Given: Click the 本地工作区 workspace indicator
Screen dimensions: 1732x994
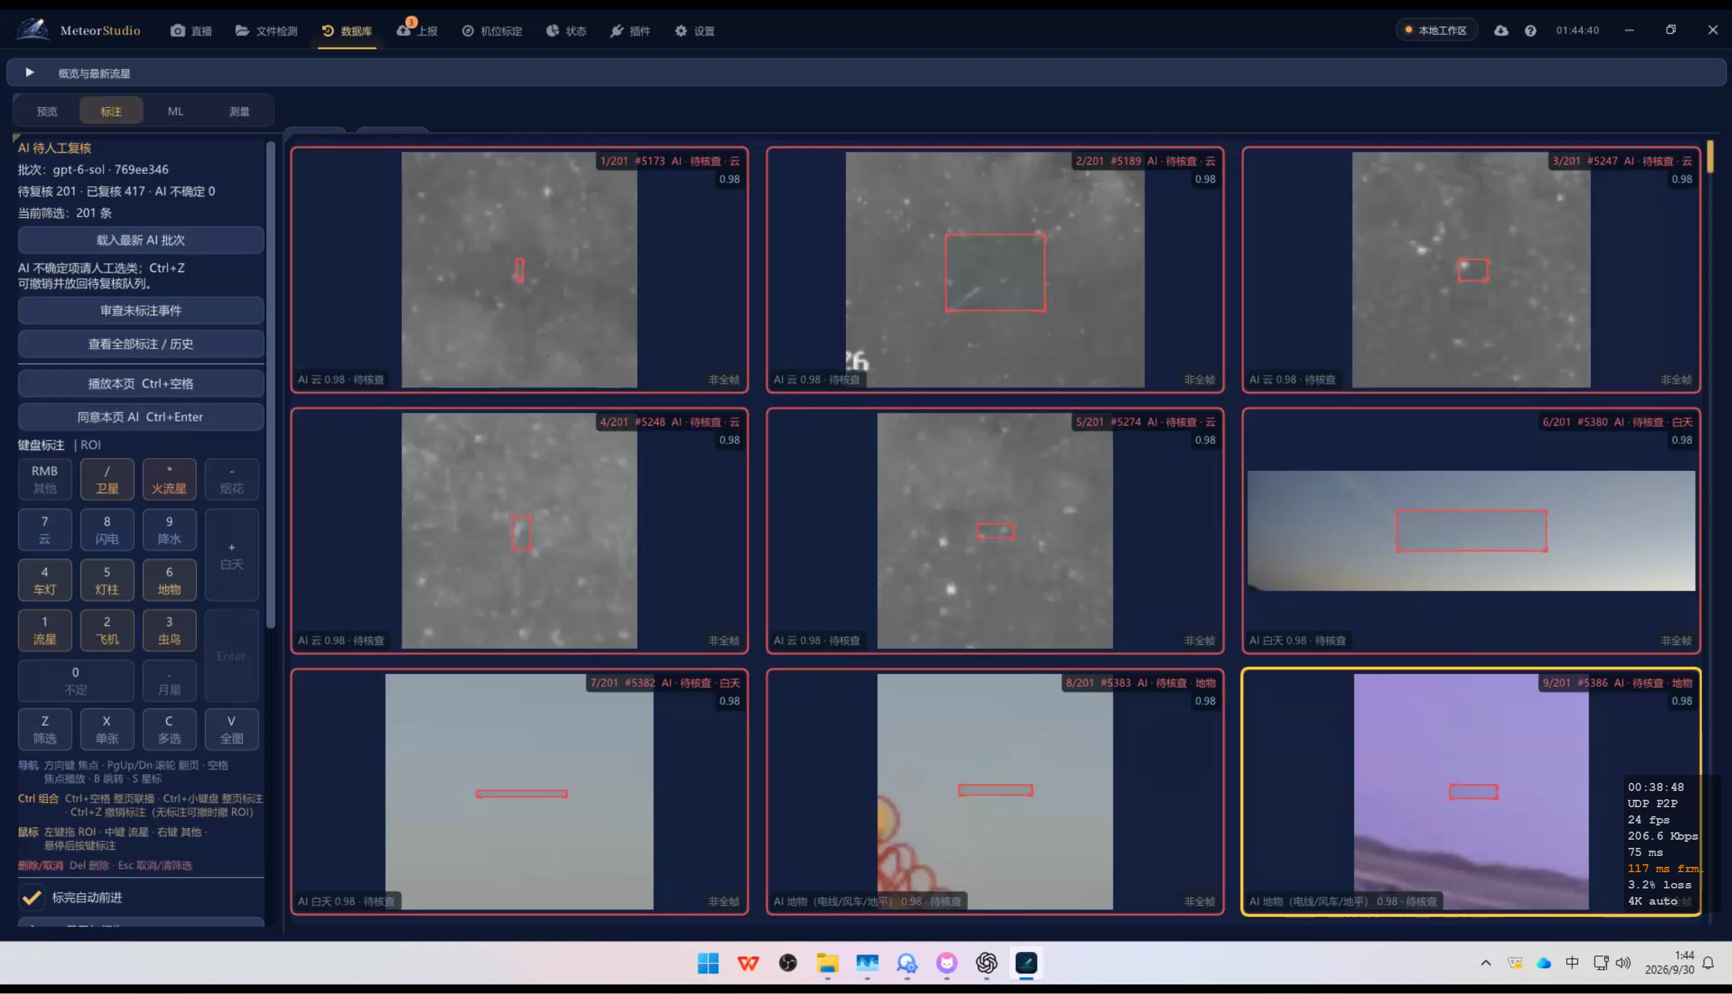Looking at the screenshot, I should point(1436,30).
